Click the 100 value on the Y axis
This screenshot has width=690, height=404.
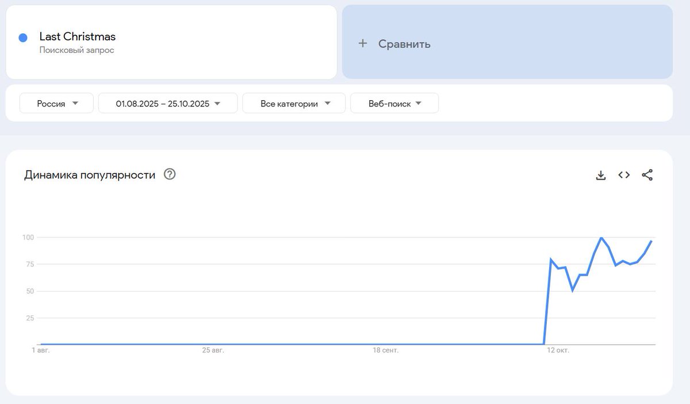(28, 237)
